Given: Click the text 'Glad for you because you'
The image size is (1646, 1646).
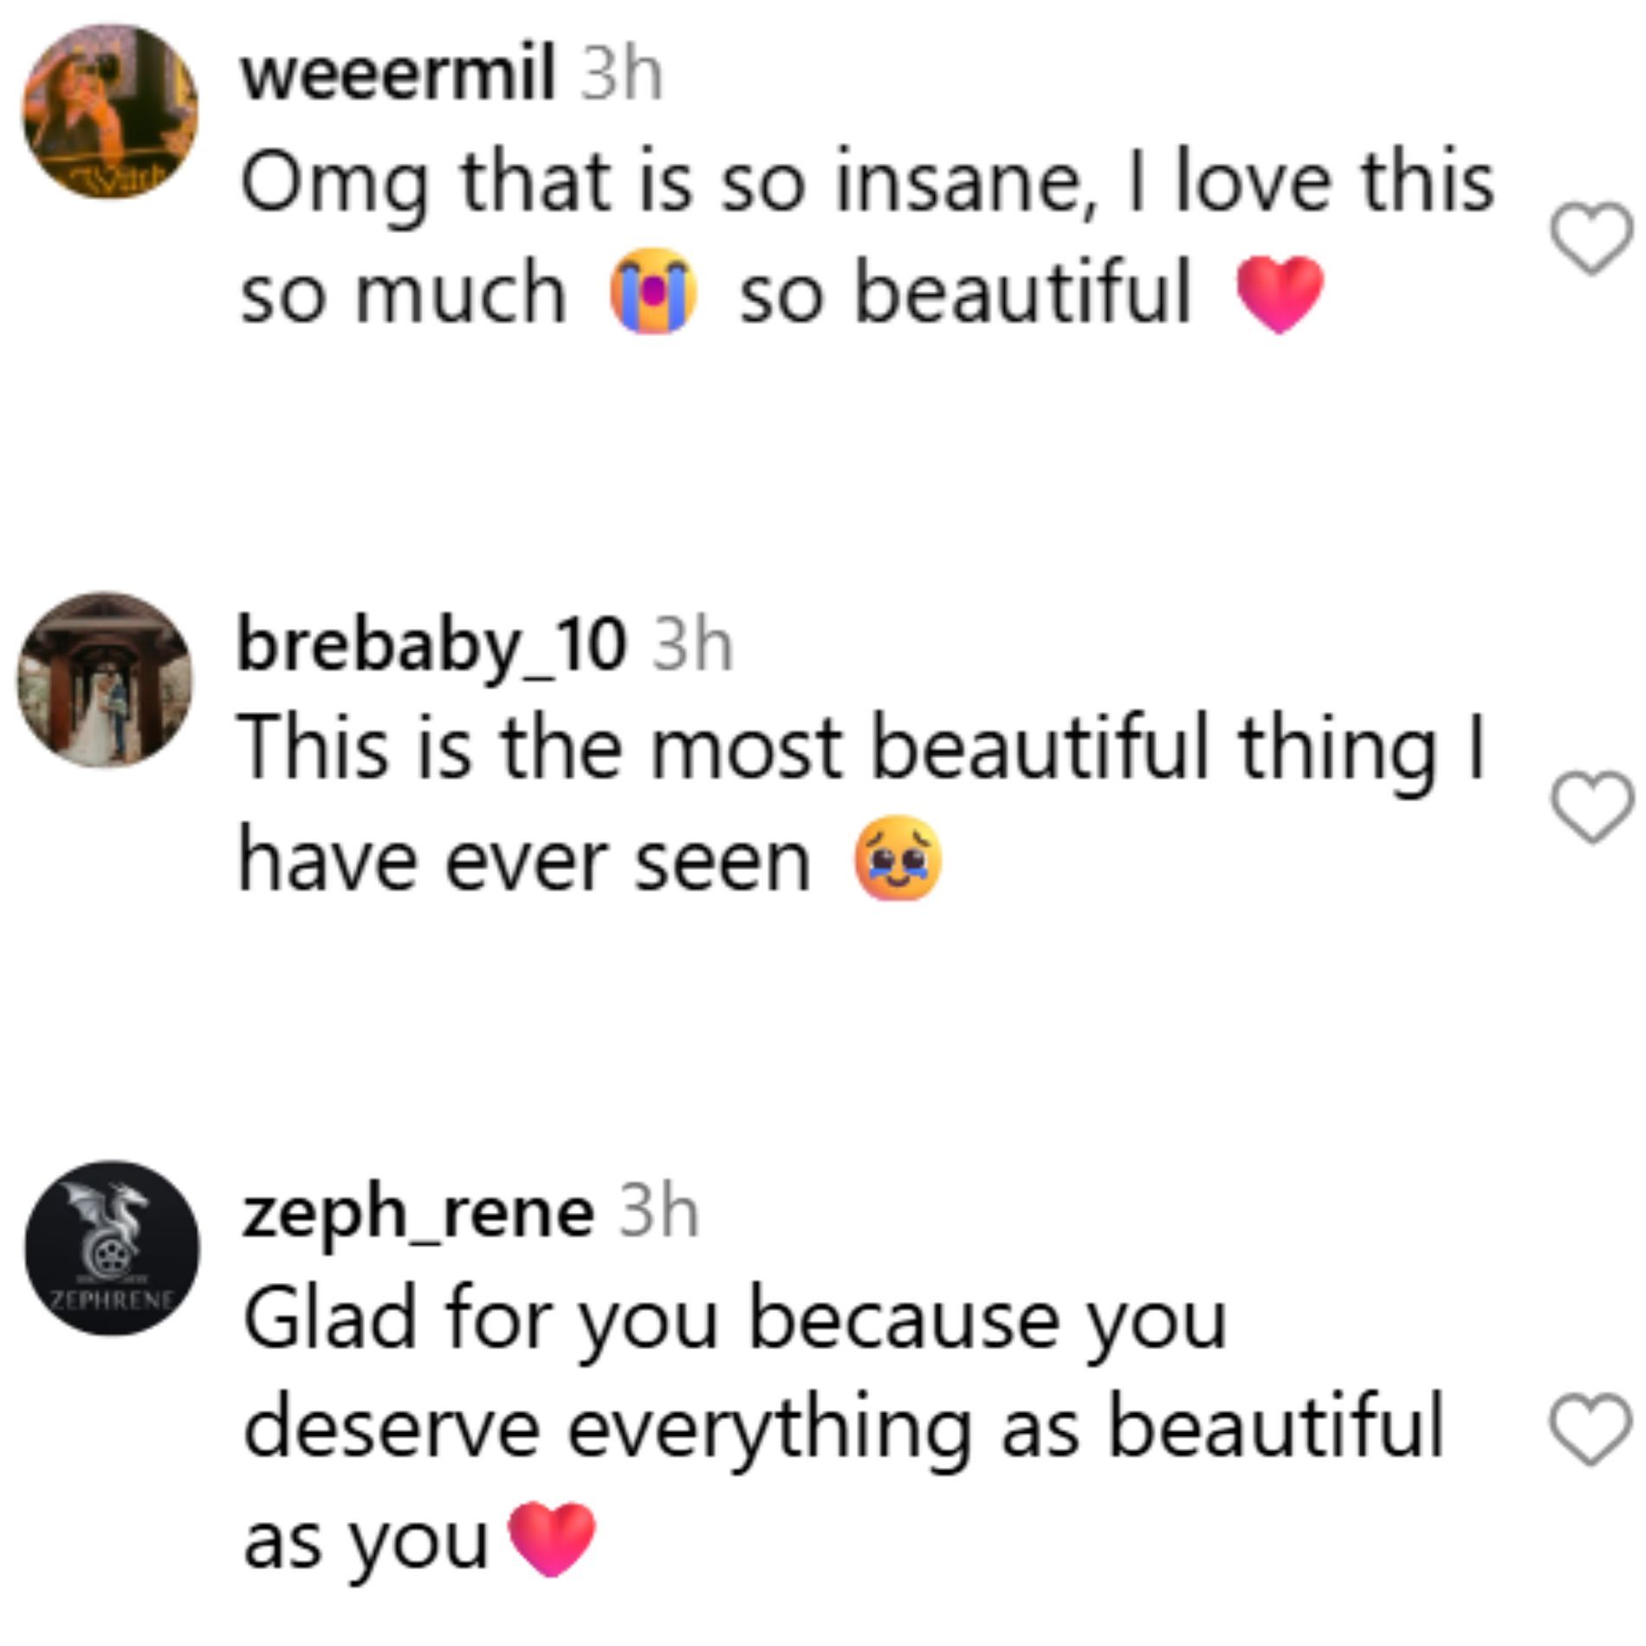Looking at the screenshot, I should 735,1320.
